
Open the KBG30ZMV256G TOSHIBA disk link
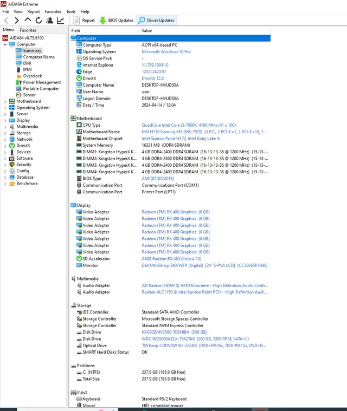(x=174, y=332)
